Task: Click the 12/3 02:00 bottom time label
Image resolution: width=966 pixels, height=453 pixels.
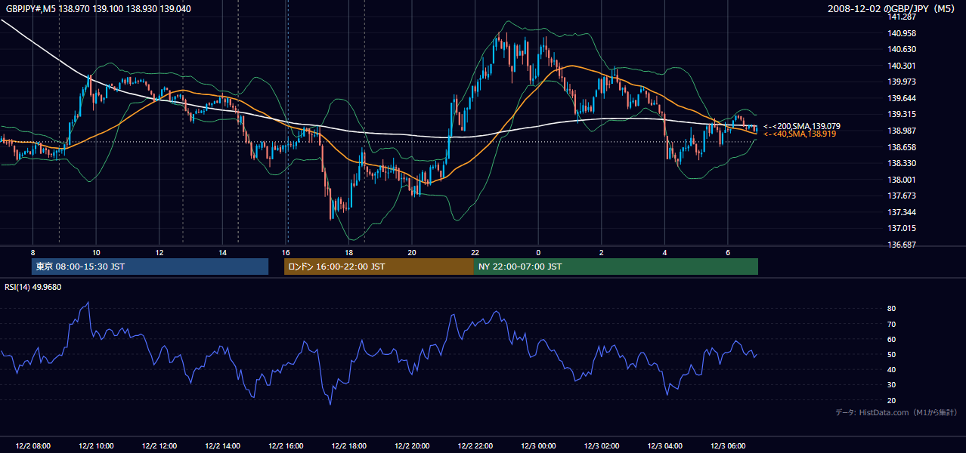Action: pos(602,446)
